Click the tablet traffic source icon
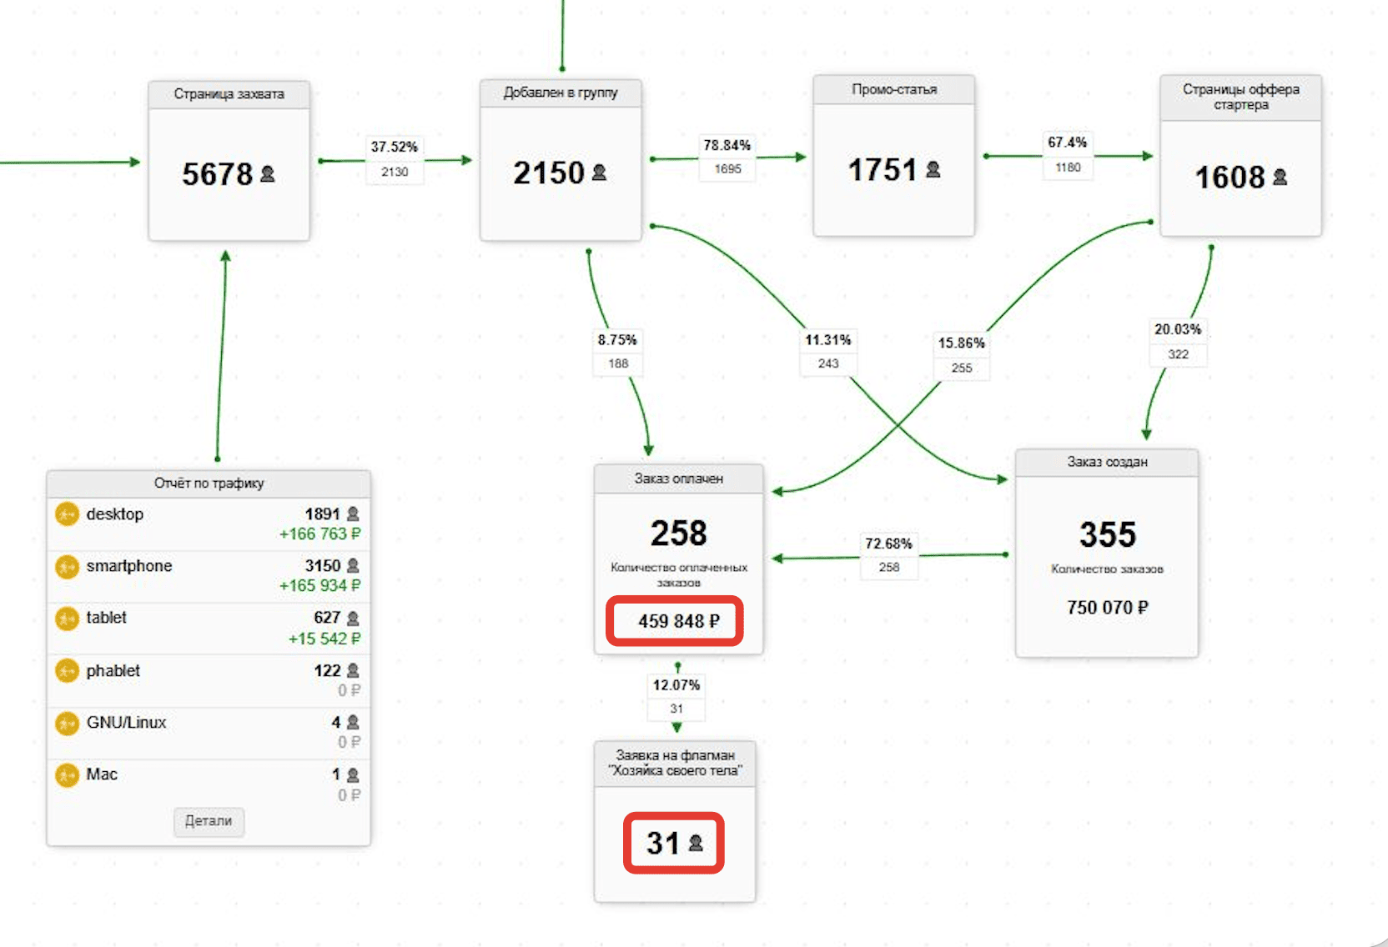Screen dimensions: 1388x947 pyautogui.click(x=67, y=619)
